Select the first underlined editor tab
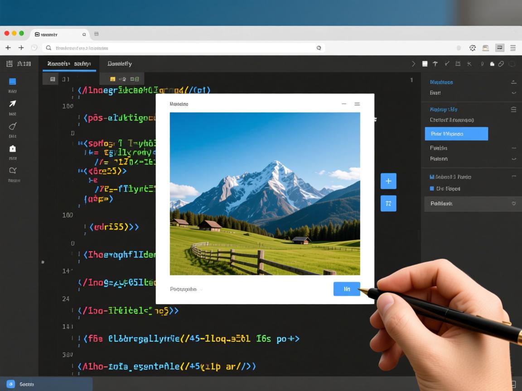Viewport: 522px width, 391px height. coord(69,64)
